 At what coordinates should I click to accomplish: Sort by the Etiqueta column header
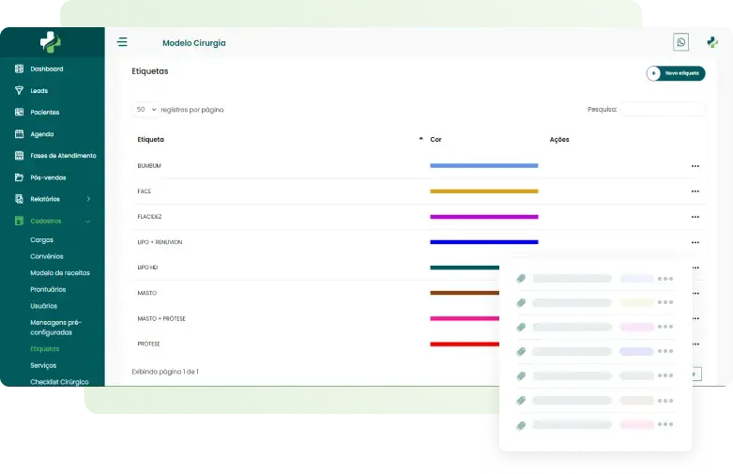(151, 140)
